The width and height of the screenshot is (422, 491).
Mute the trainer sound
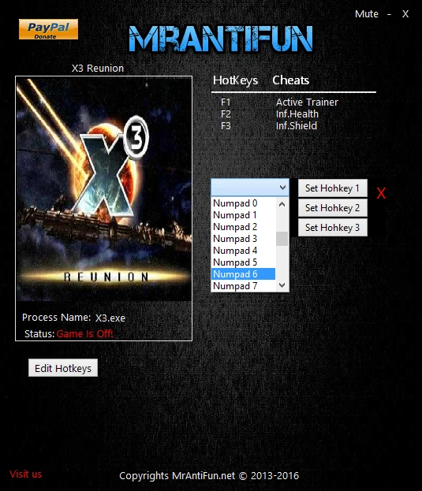[366, 13]
